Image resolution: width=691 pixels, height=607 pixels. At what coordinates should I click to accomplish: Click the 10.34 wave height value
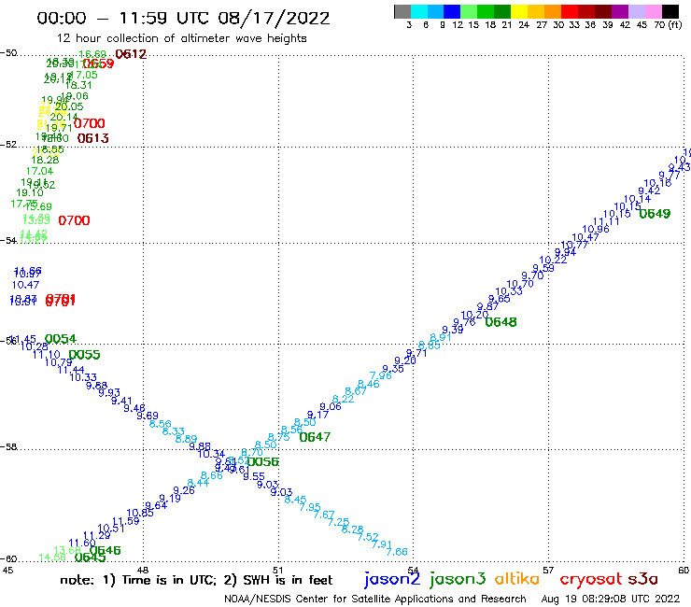[212, 454]
